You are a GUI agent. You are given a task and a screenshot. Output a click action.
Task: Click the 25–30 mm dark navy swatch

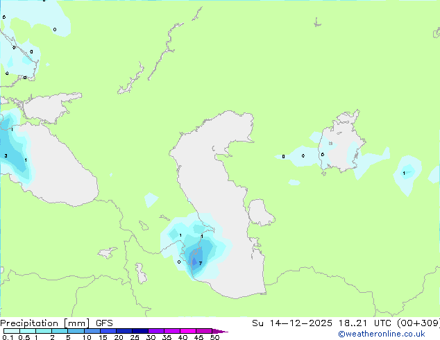[140, 331]
